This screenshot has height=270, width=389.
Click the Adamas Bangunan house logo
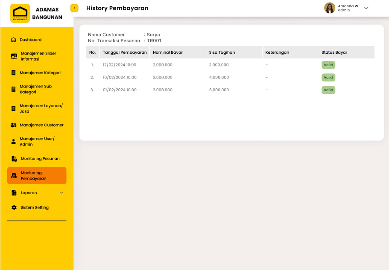tap(20, 13)
